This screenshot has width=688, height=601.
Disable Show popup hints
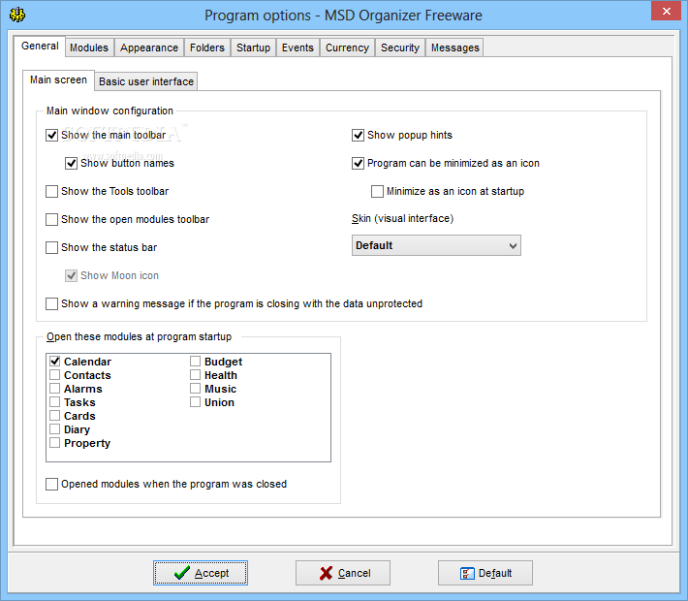pyautogui.click(x=358, y=135)
